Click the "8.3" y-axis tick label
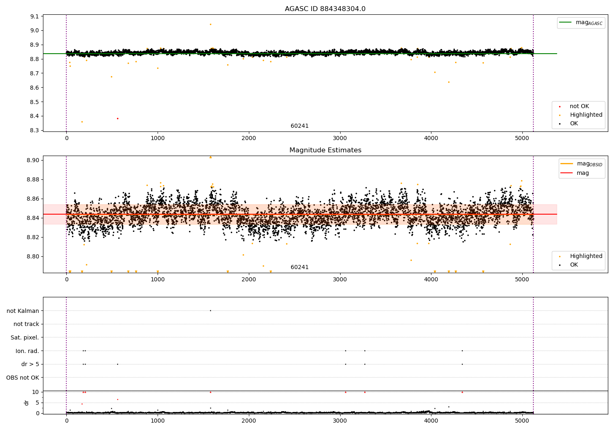Viewport: 614px width, 430px height. tap(35, 131)
